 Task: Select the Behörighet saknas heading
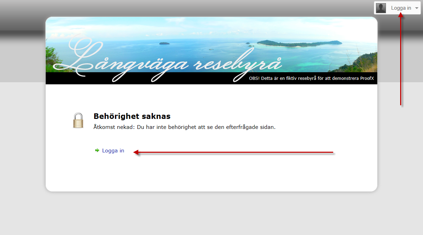132,116
